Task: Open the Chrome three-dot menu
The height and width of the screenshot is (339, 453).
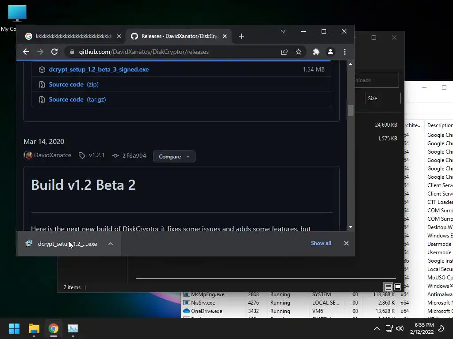Action: [x=345, y=52]
